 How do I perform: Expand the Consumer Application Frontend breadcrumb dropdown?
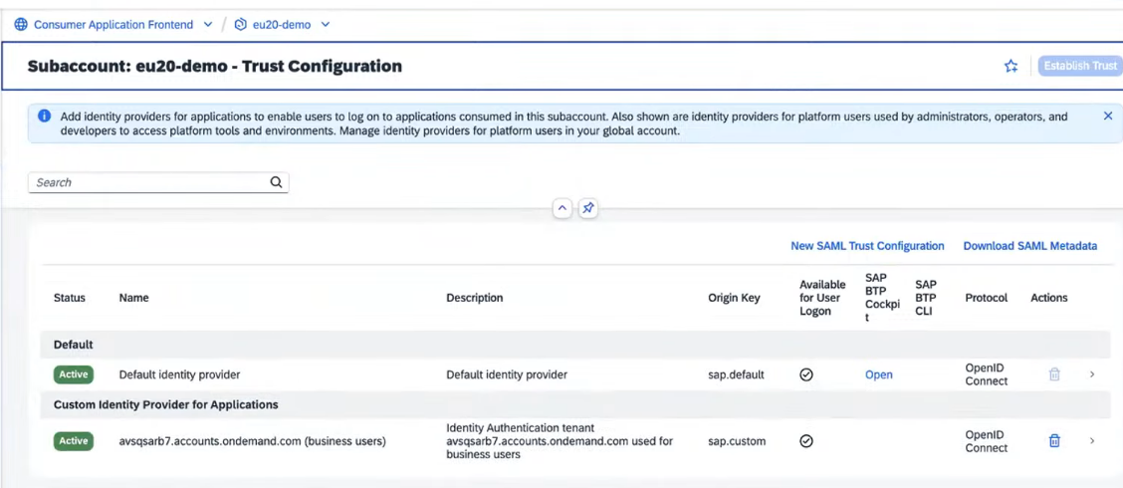click(x=207, y=25)
